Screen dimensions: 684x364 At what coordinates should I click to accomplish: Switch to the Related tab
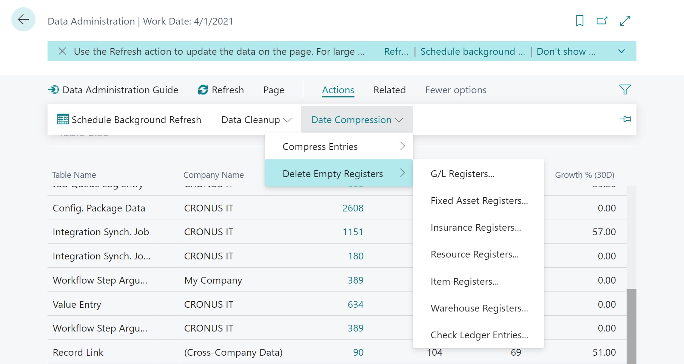click(389, 90)
